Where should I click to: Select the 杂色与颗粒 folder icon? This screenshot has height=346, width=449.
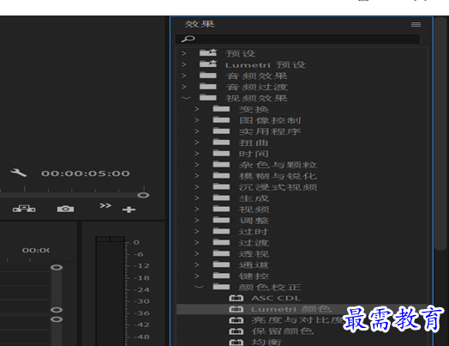tap(221, 164)
